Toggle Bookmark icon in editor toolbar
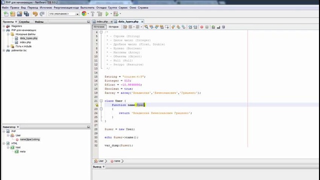This screenshot has width=320, height=180. [183, 27]
